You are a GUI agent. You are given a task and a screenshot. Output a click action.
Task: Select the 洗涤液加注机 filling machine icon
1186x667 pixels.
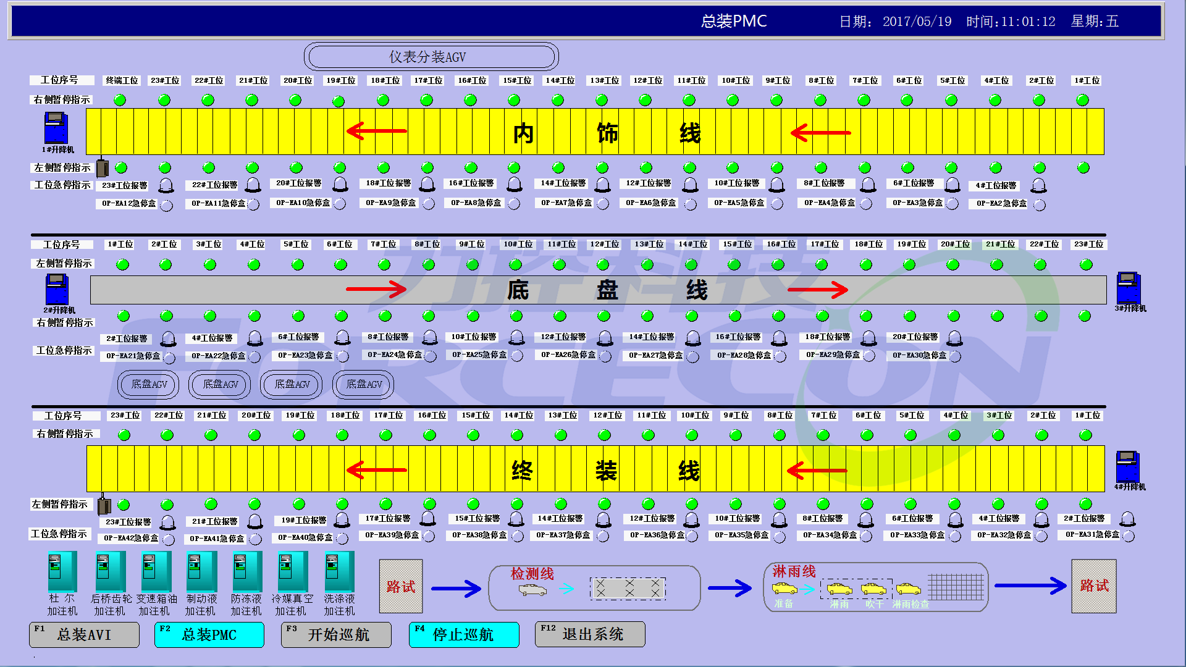339,572
